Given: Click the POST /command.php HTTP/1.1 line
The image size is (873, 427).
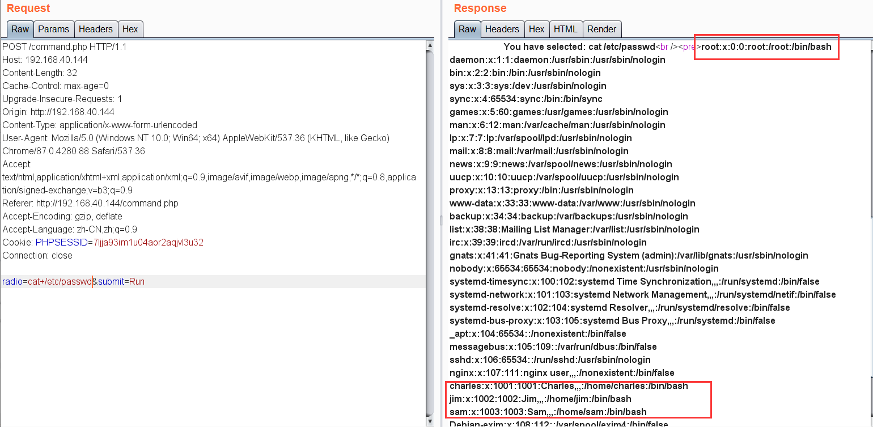Looking at the screenshot, I should pos(65,46).
